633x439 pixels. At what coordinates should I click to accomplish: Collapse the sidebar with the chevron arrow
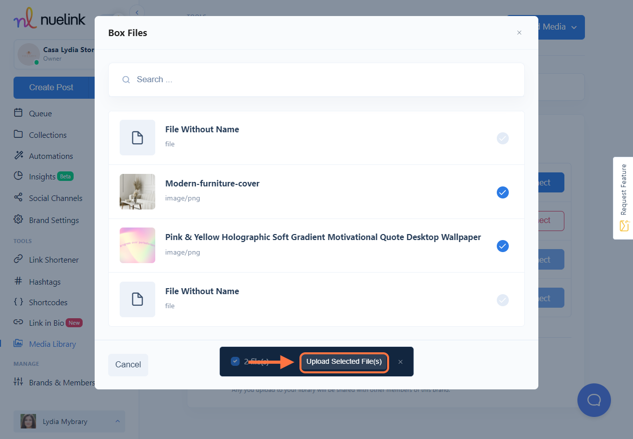137,12
